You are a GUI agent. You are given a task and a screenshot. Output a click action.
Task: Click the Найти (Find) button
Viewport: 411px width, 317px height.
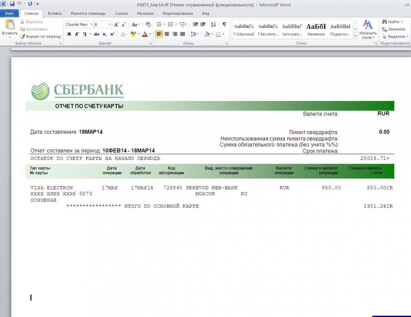(393, 22)
